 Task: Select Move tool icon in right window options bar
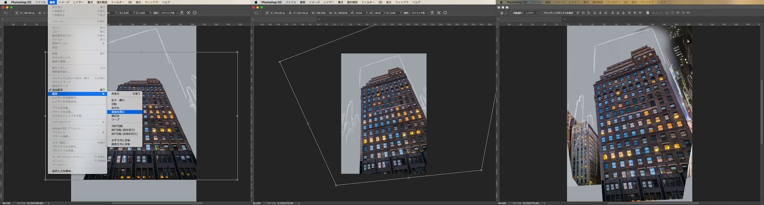pos(501,13)
